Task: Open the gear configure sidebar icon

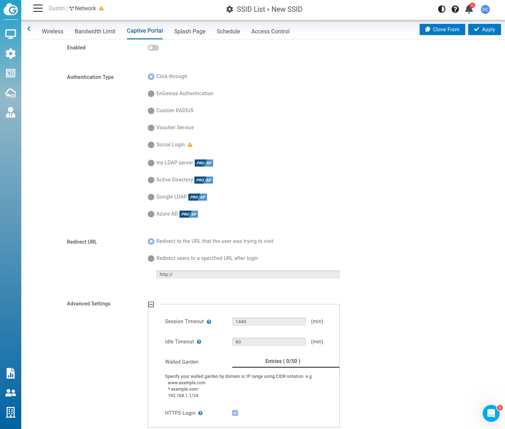Action: (x=11, y=54)
